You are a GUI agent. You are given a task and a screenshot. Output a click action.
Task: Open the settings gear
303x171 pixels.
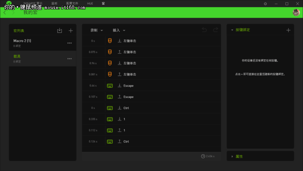tap(265, 4)
